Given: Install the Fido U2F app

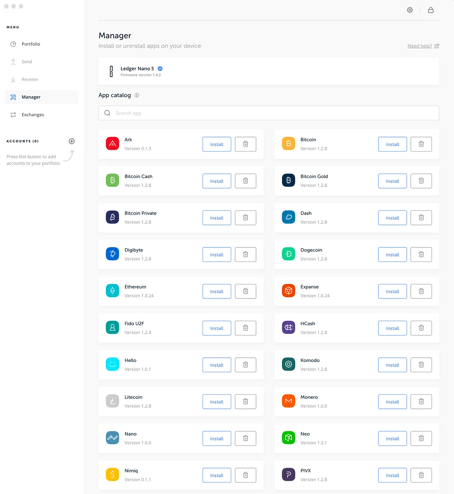Looking at the screenshot, I should [217, 328].
